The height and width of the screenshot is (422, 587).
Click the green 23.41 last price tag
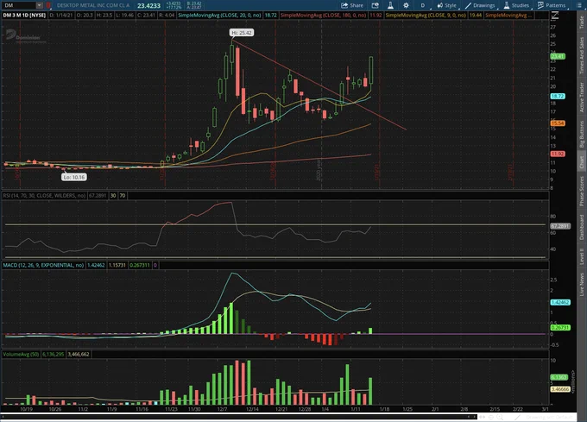[x=558, y=56]
